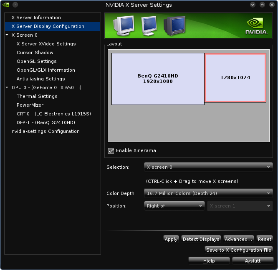Open the Selection dropdown showing X screen 0
Screen dimensions: 278x270
(208, 167)
